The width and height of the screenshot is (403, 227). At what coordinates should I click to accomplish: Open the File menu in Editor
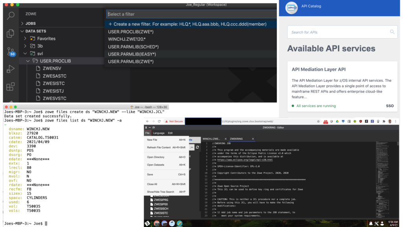pos(147,133)
